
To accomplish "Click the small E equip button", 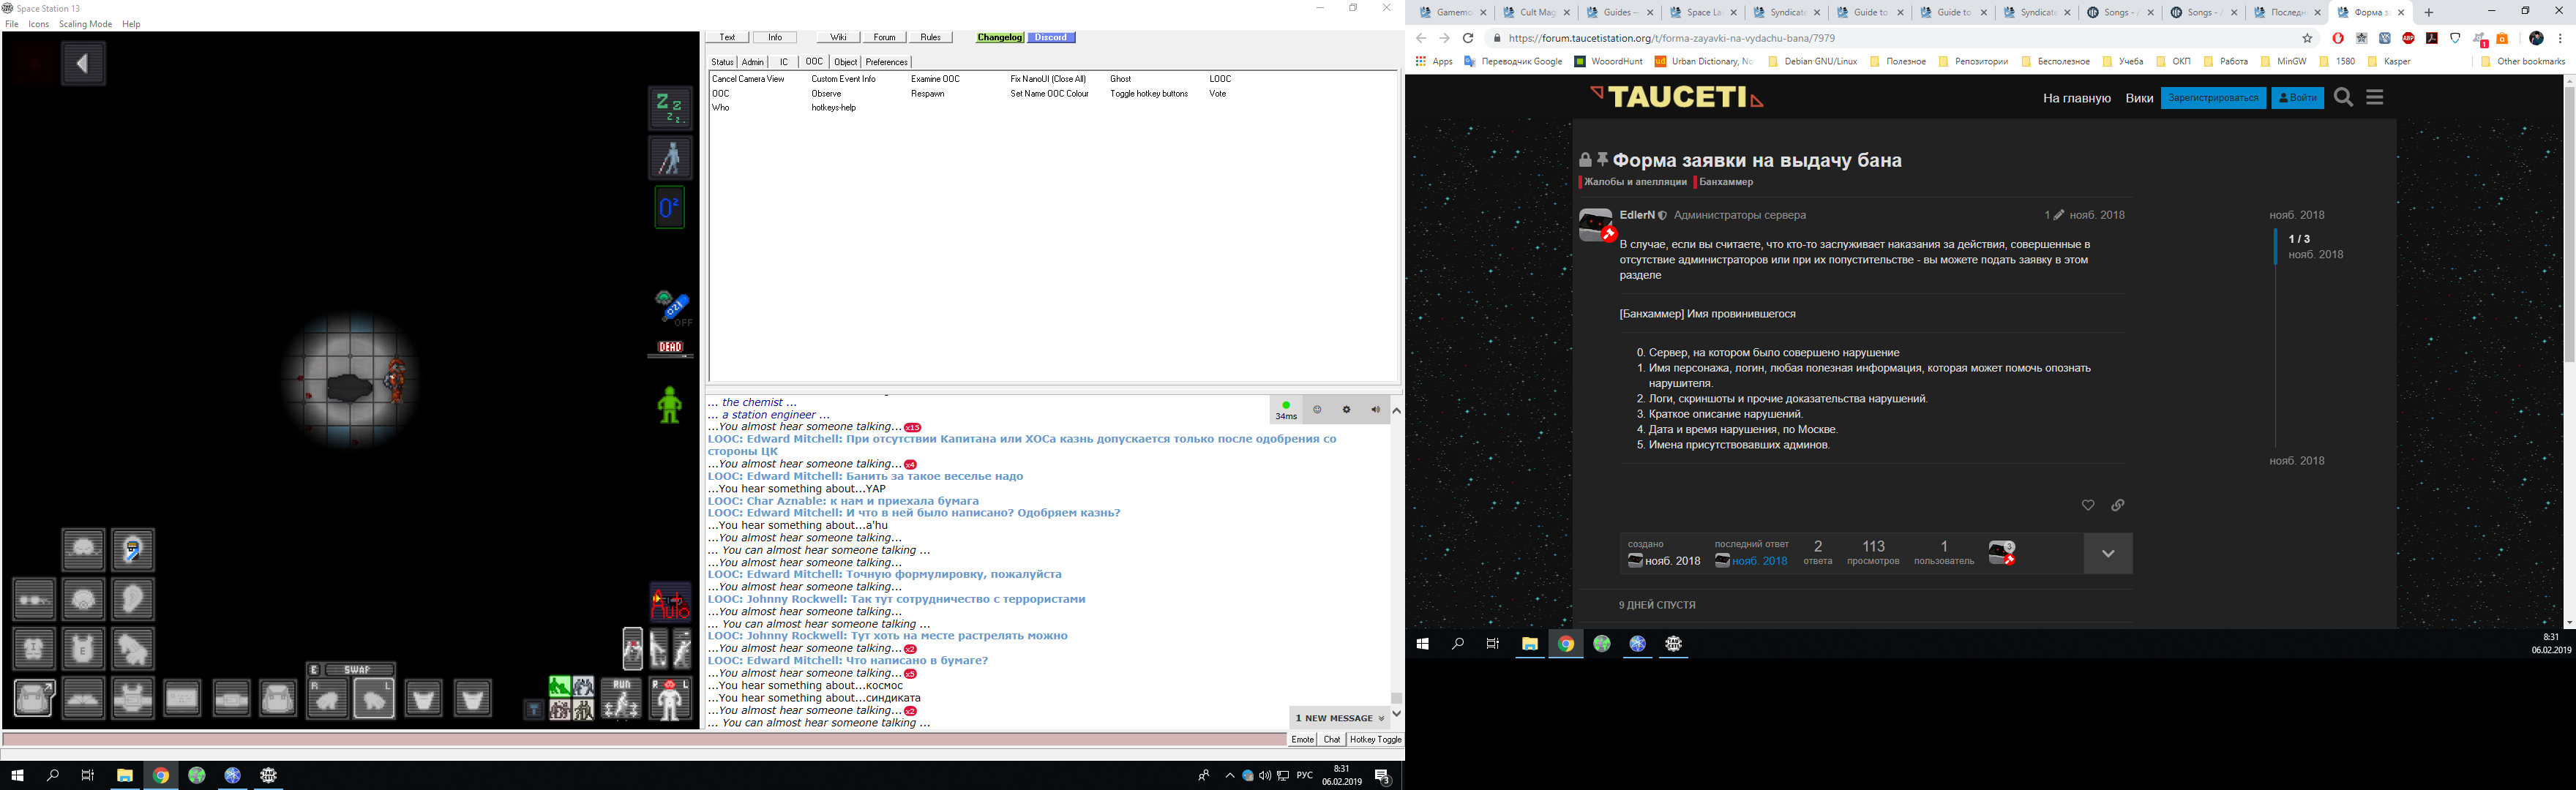I will 314,670.
